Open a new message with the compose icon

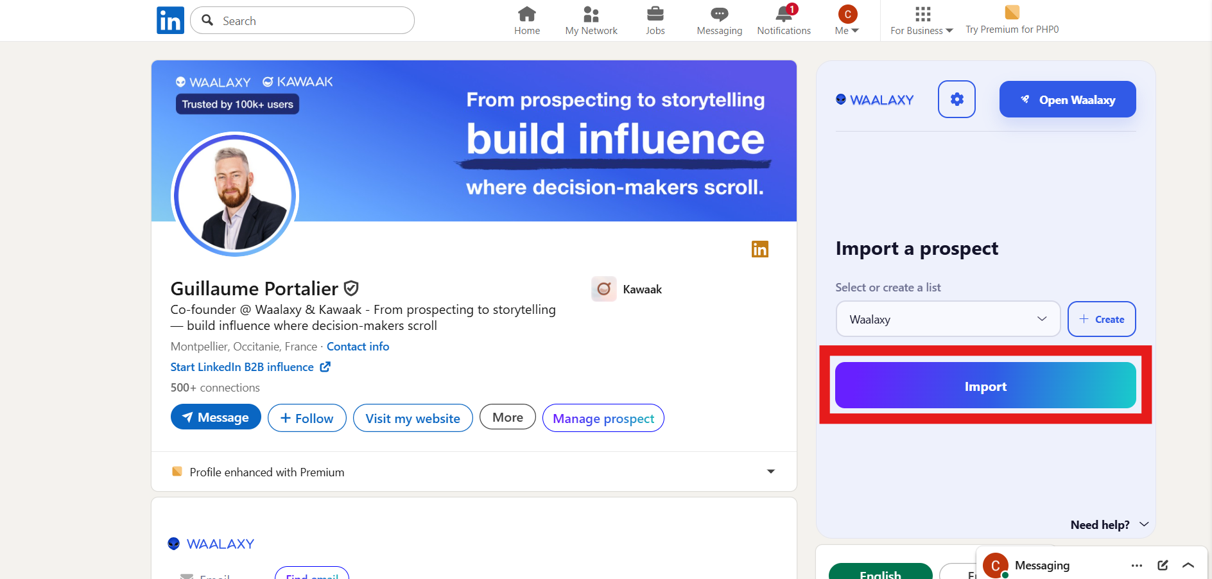1163,565
